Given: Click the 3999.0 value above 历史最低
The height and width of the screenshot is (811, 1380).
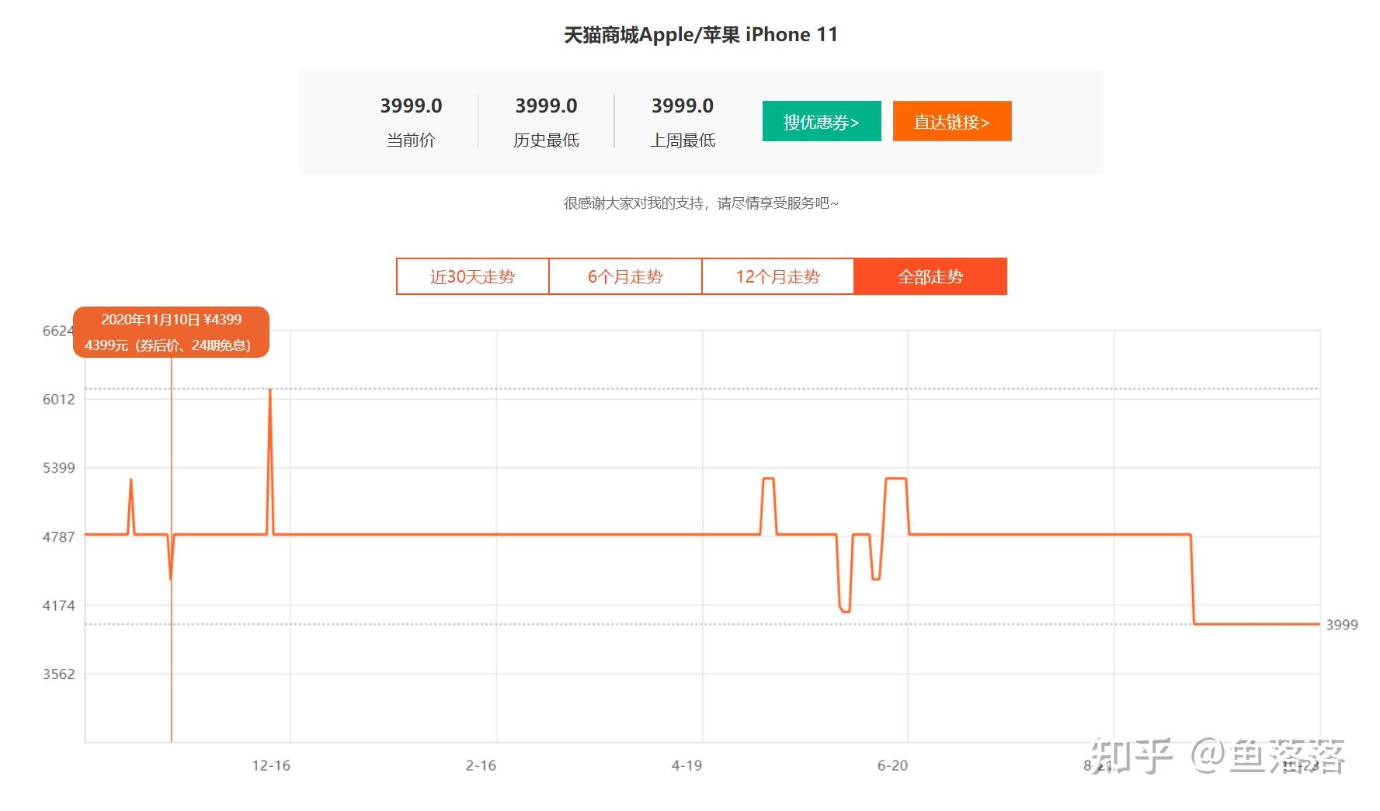Looking at the screenshot, I should (546, 106).
